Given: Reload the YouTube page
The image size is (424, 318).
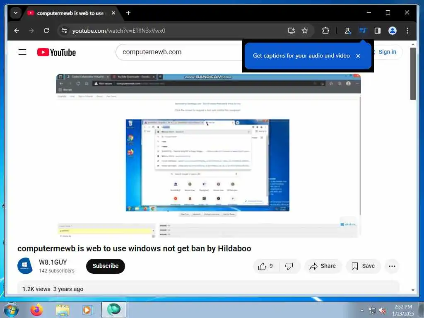Looking at the screenshot, I should 46,31.
